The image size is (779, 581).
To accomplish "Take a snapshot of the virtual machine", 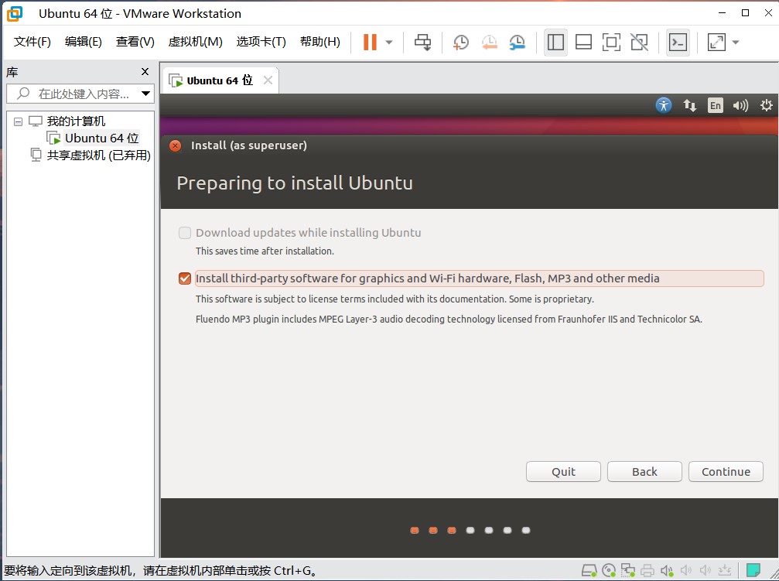I will [x=460, y=43].
